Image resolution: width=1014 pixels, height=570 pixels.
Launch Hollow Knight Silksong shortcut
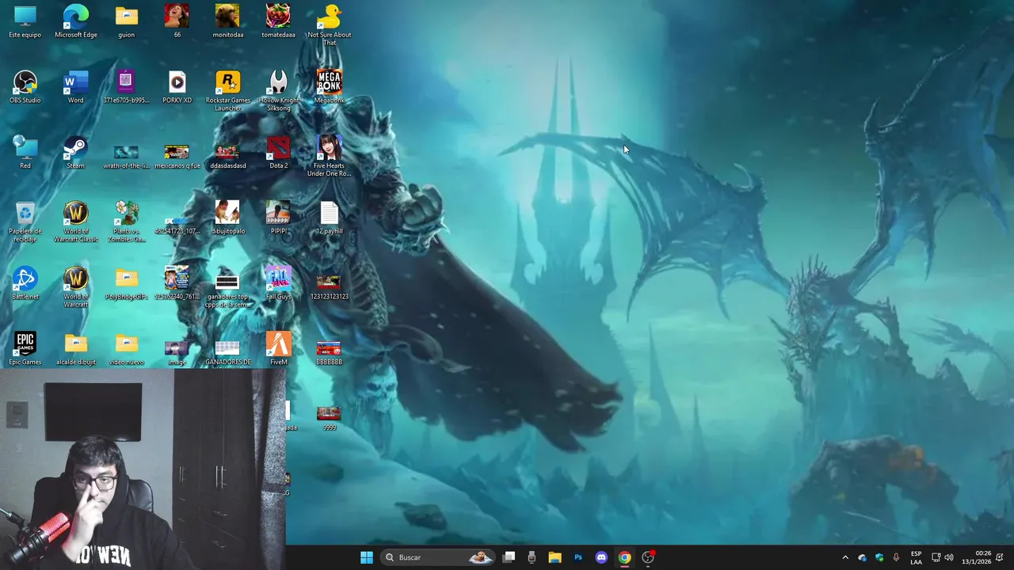point(278,90)
